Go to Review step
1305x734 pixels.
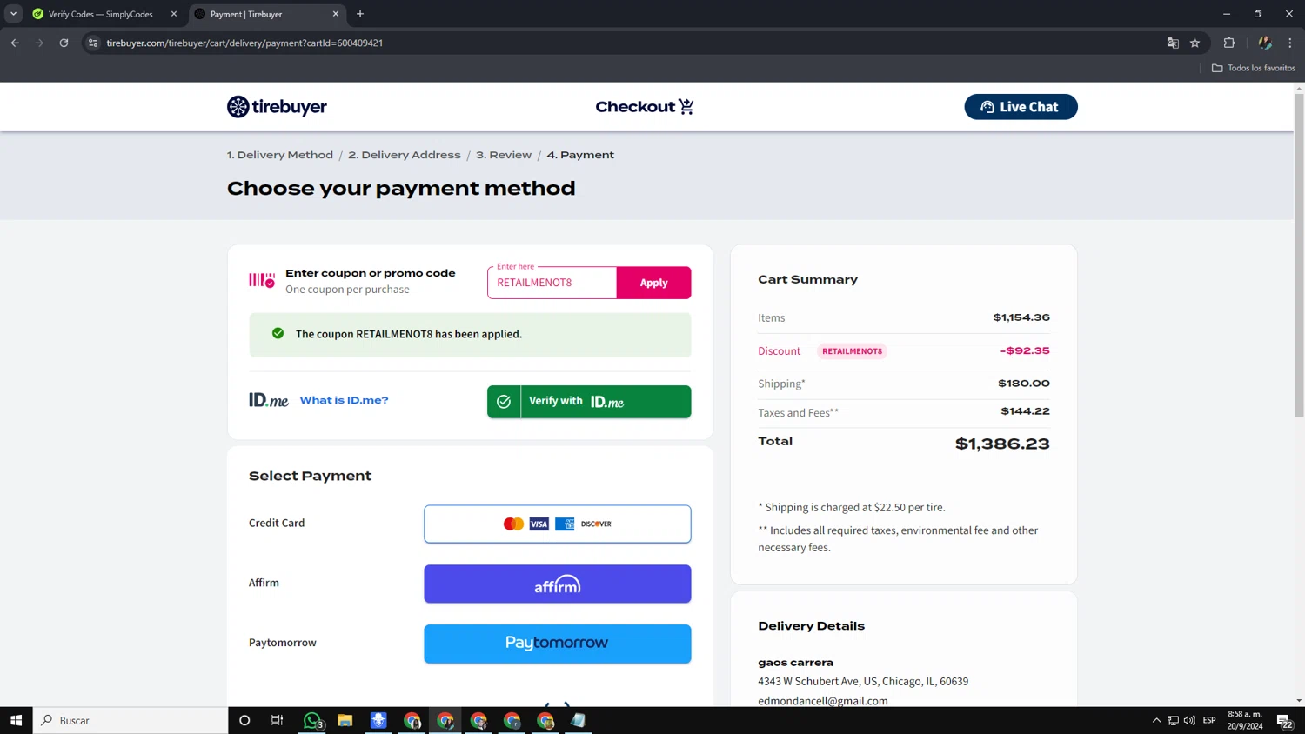tap(504, 155)
